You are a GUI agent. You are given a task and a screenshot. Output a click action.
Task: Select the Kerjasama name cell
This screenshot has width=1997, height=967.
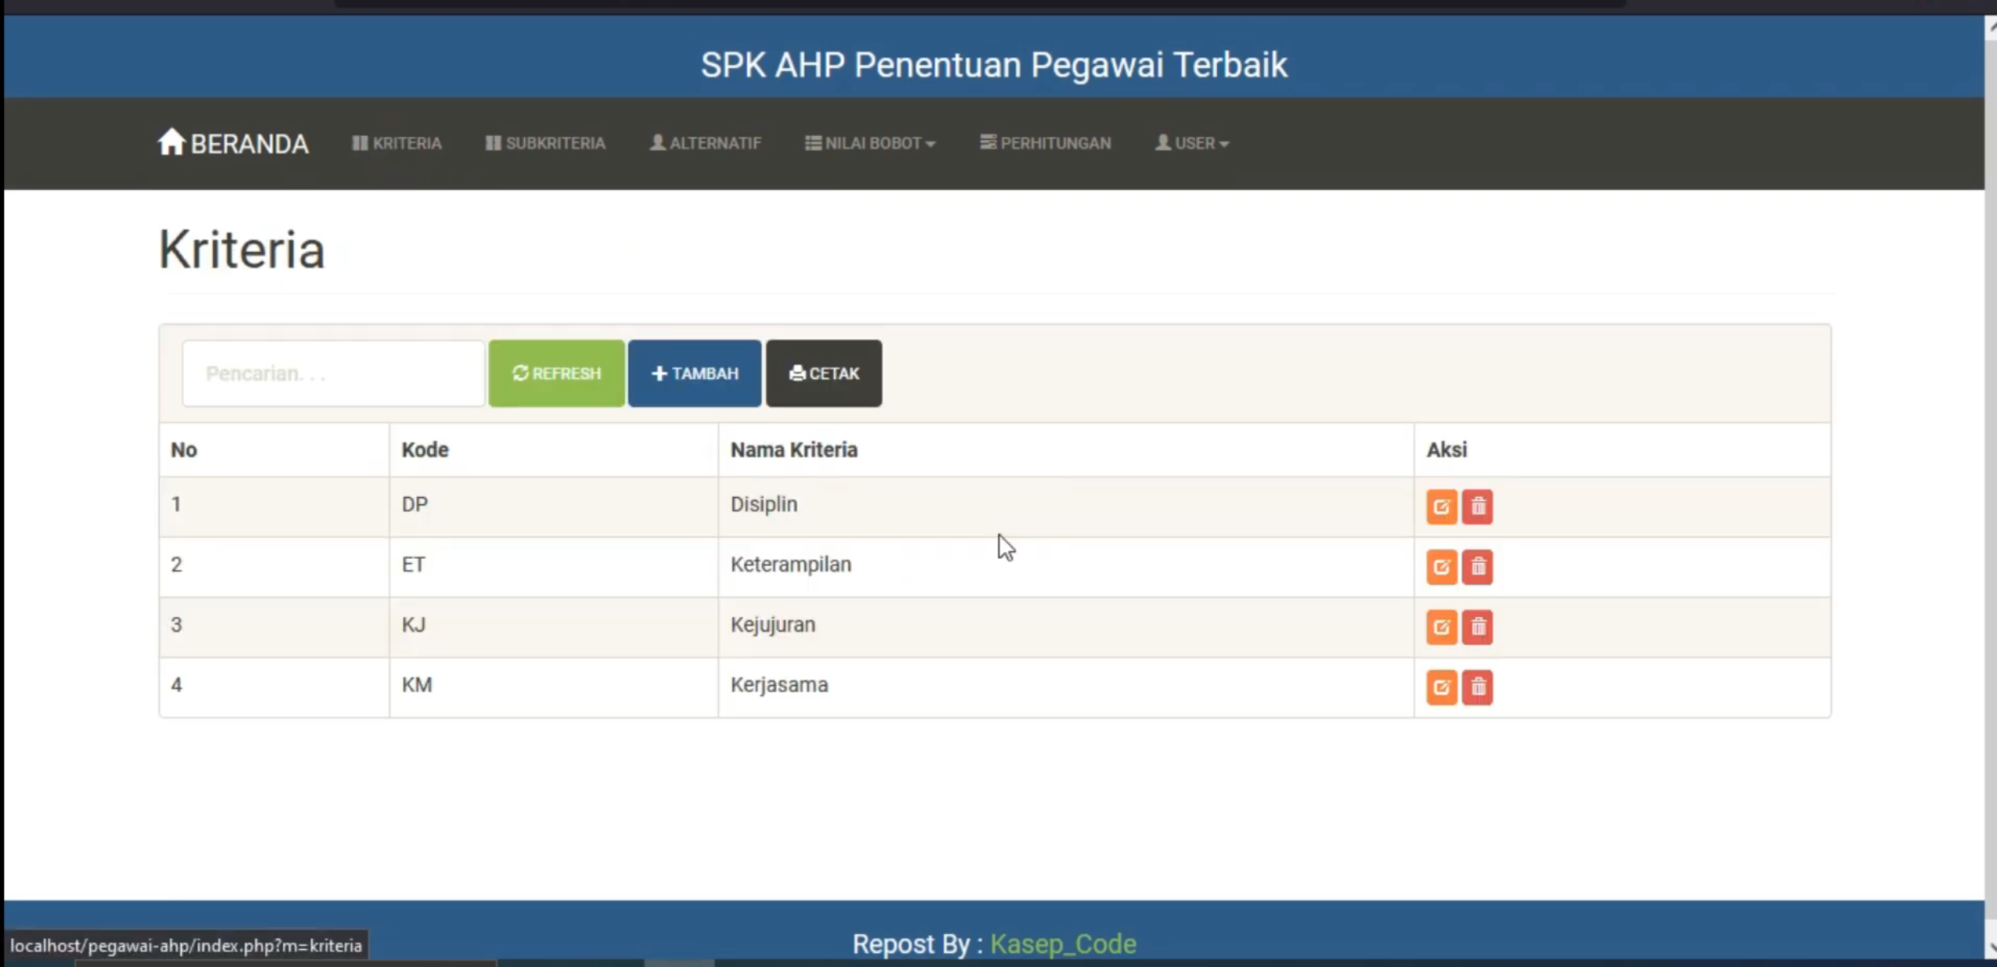point(1065,687)
